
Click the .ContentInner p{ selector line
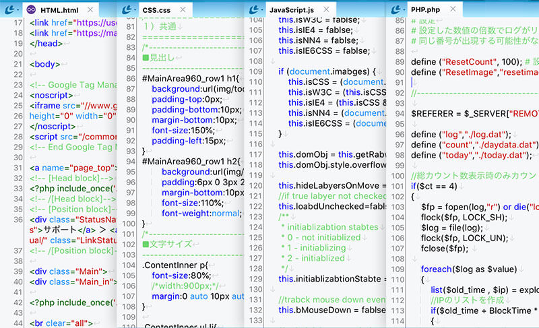pos(169,265)
